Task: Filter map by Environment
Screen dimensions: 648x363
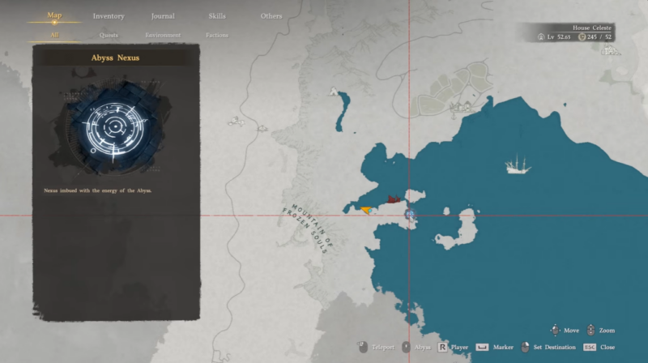Action: coord(163,35)
